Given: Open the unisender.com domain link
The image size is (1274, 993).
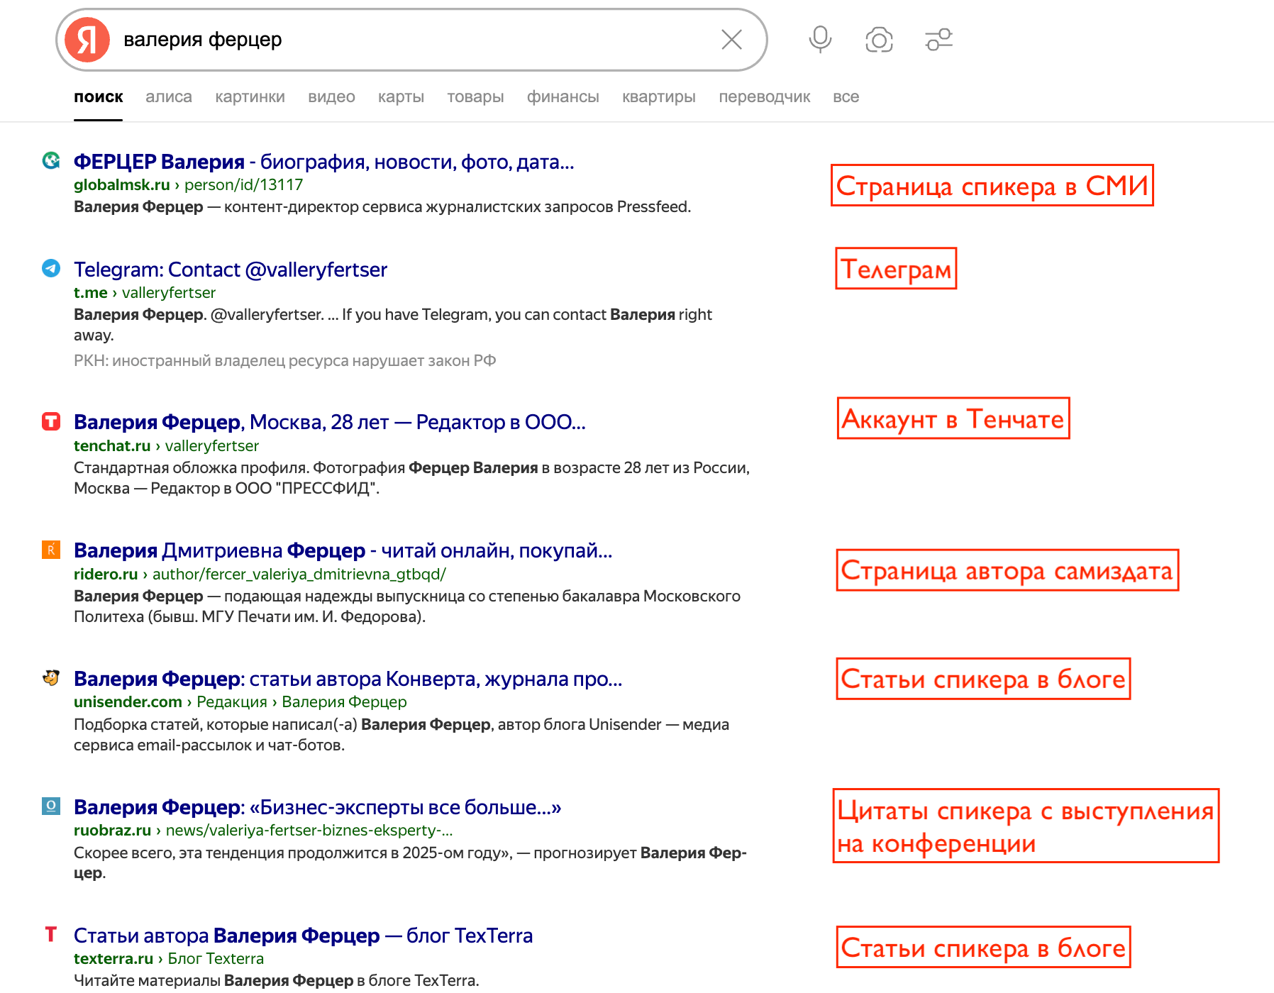Looking at the screenshot, I should (128, 701).
